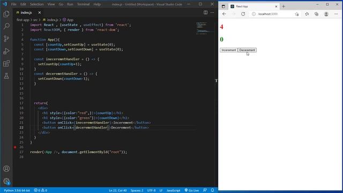Viewport: 343px width, 193px height.
Task: Open the tab actions menu icon in browser
Action: [x=223, y=6]
